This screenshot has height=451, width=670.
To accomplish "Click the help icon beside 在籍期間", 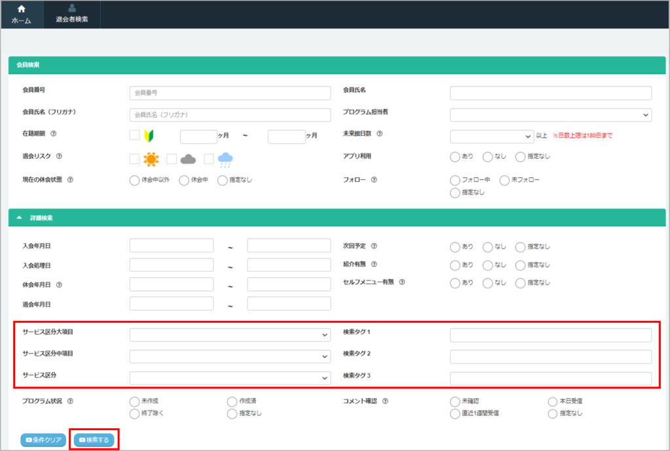I will pyautogui.click(x=53, y=134).
